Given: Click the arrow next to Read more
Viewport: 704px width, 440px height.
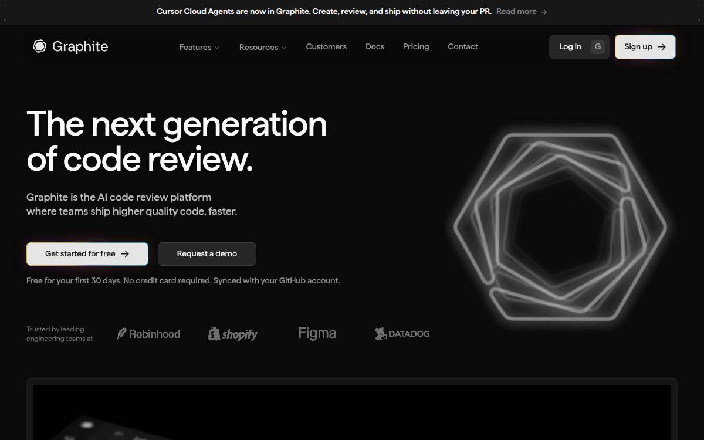Looking at the screenshot, I should click(x=544, y=12).
